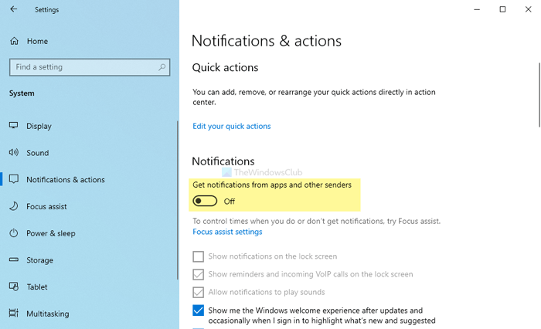The width and height of the screenshot is (541, 329).
Task: Click the Power & sleep icon
Action: 14,233
